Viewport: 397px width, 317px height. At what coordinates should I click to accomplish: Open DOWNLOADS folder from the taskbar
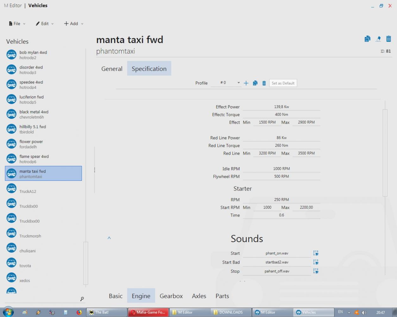click(231, 312)
